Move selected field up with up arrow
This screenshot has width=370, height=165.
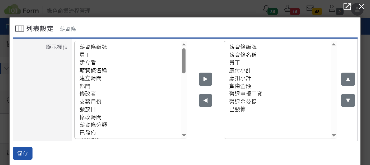[x=348, y=79]
